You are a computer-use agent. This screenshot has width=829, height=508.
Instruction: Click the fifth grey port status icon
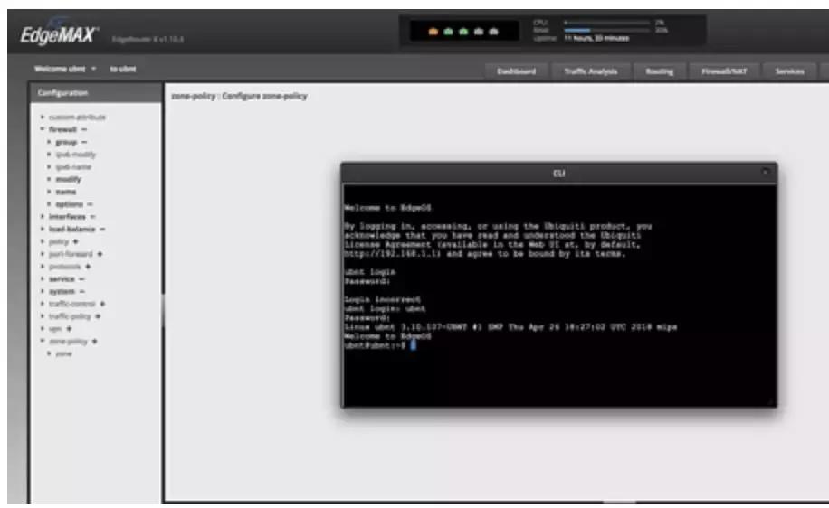tap(493, 32)
